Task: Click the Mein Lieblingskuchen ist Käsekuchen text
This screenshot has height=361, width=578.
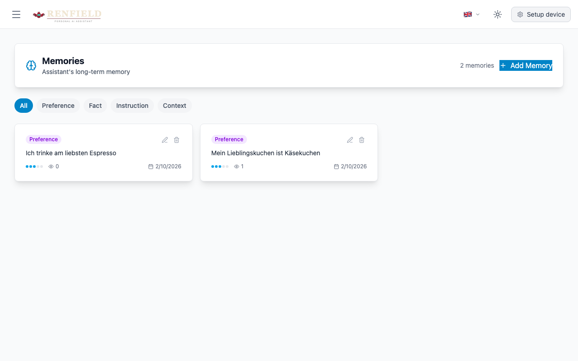Action: click(x=266, y=153)
